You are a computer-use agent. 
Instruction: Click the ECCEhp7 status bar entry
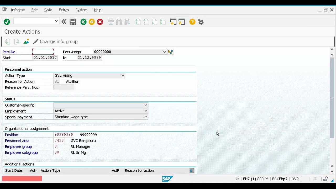point(280,179)
